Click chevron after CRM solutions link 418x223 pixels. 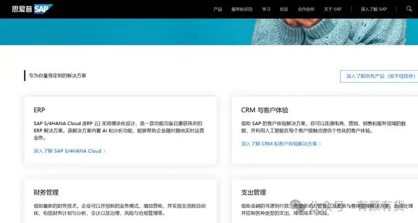(x=320, y=144)
